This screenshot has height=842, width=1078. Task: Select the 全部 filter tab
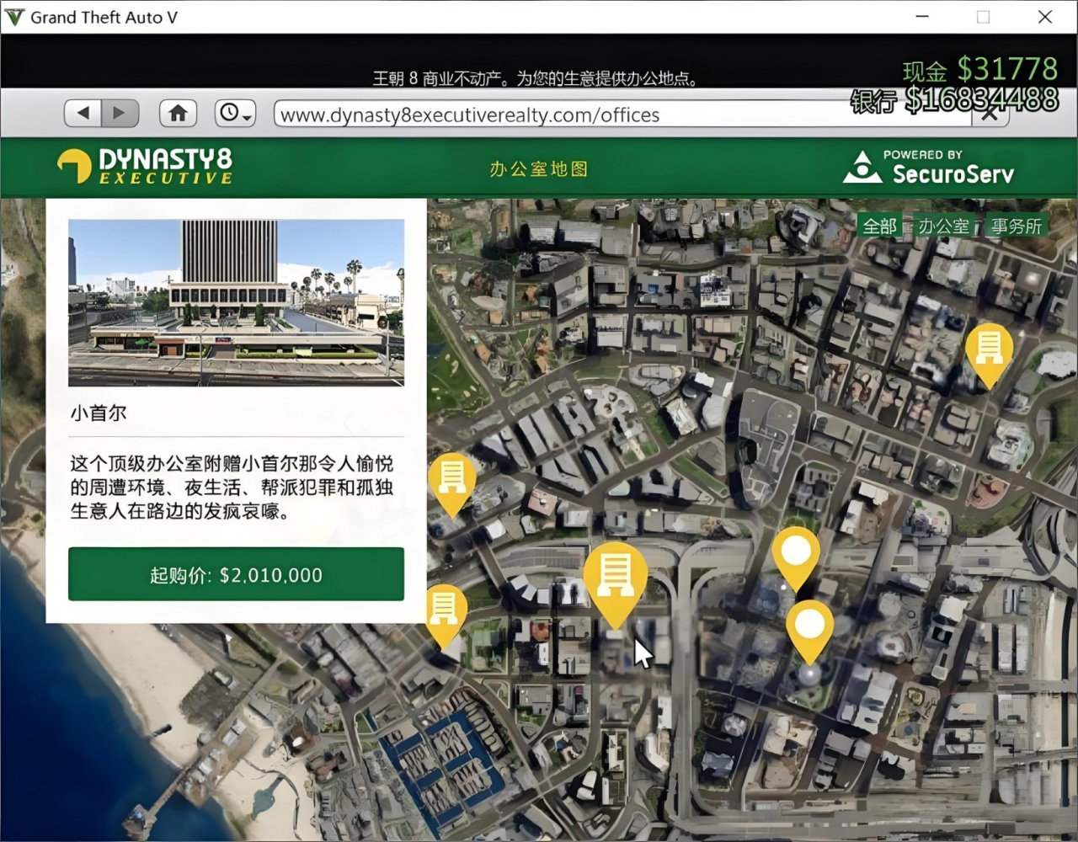point(880,226)
